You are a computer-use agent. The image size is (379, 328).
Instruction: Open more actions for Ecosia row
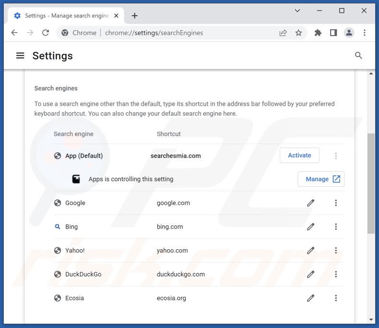(x=336, y=298)
